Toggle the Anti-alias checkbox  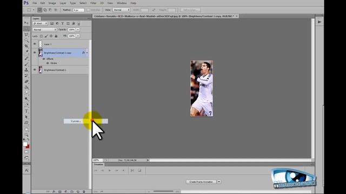(x=88, y=10)
